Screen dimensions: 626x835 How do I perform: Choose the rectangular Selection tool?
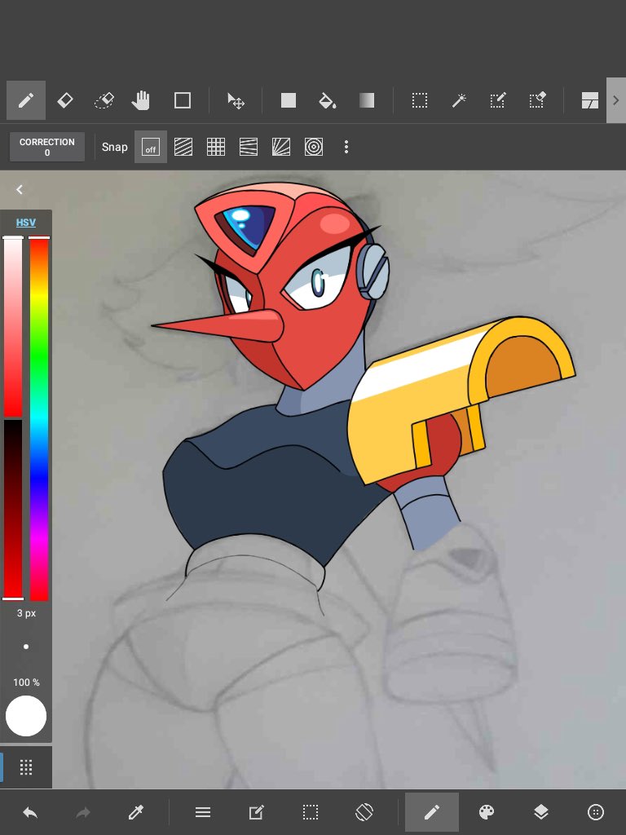[420, 100]
